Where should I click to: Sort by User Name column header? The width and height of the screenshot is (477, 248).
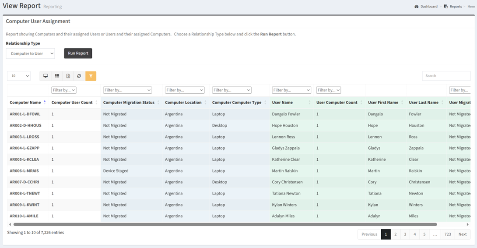click(x=282, y=103)
